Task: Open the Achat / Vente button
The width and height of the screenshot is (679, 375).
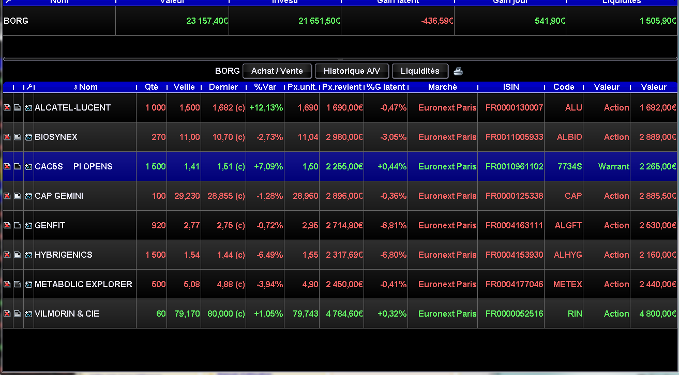Action: coord(277,71)
